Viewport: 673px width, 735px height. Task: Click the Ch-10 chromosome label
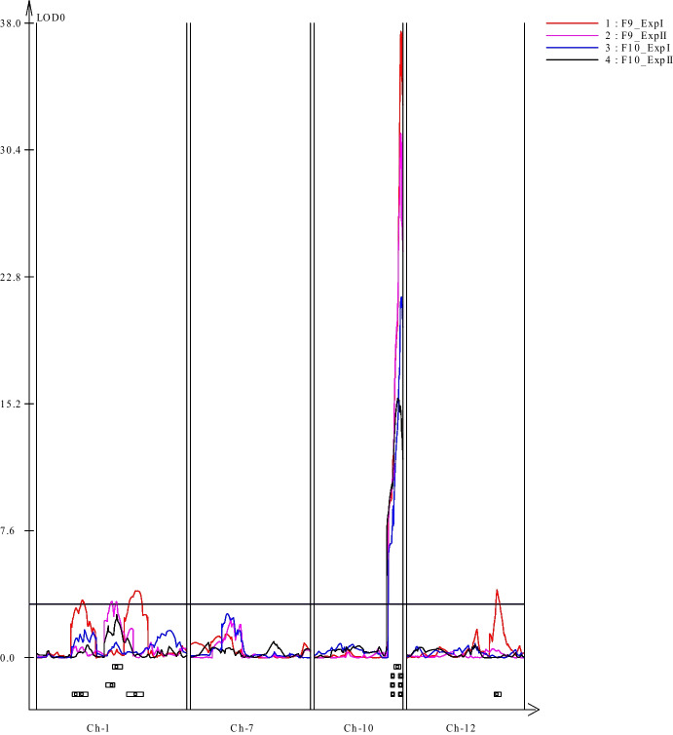click(358, 728)
